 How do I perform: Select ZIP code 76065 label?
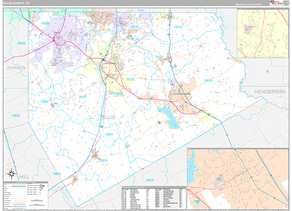coord(45,23)
